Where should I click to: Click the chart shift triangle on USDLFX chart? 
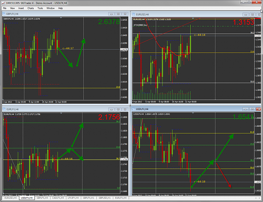click(x=193, y=113)
